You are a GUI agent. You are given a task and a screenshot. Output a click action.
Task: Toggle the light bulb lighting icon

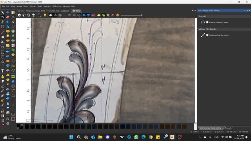(45, 15)
